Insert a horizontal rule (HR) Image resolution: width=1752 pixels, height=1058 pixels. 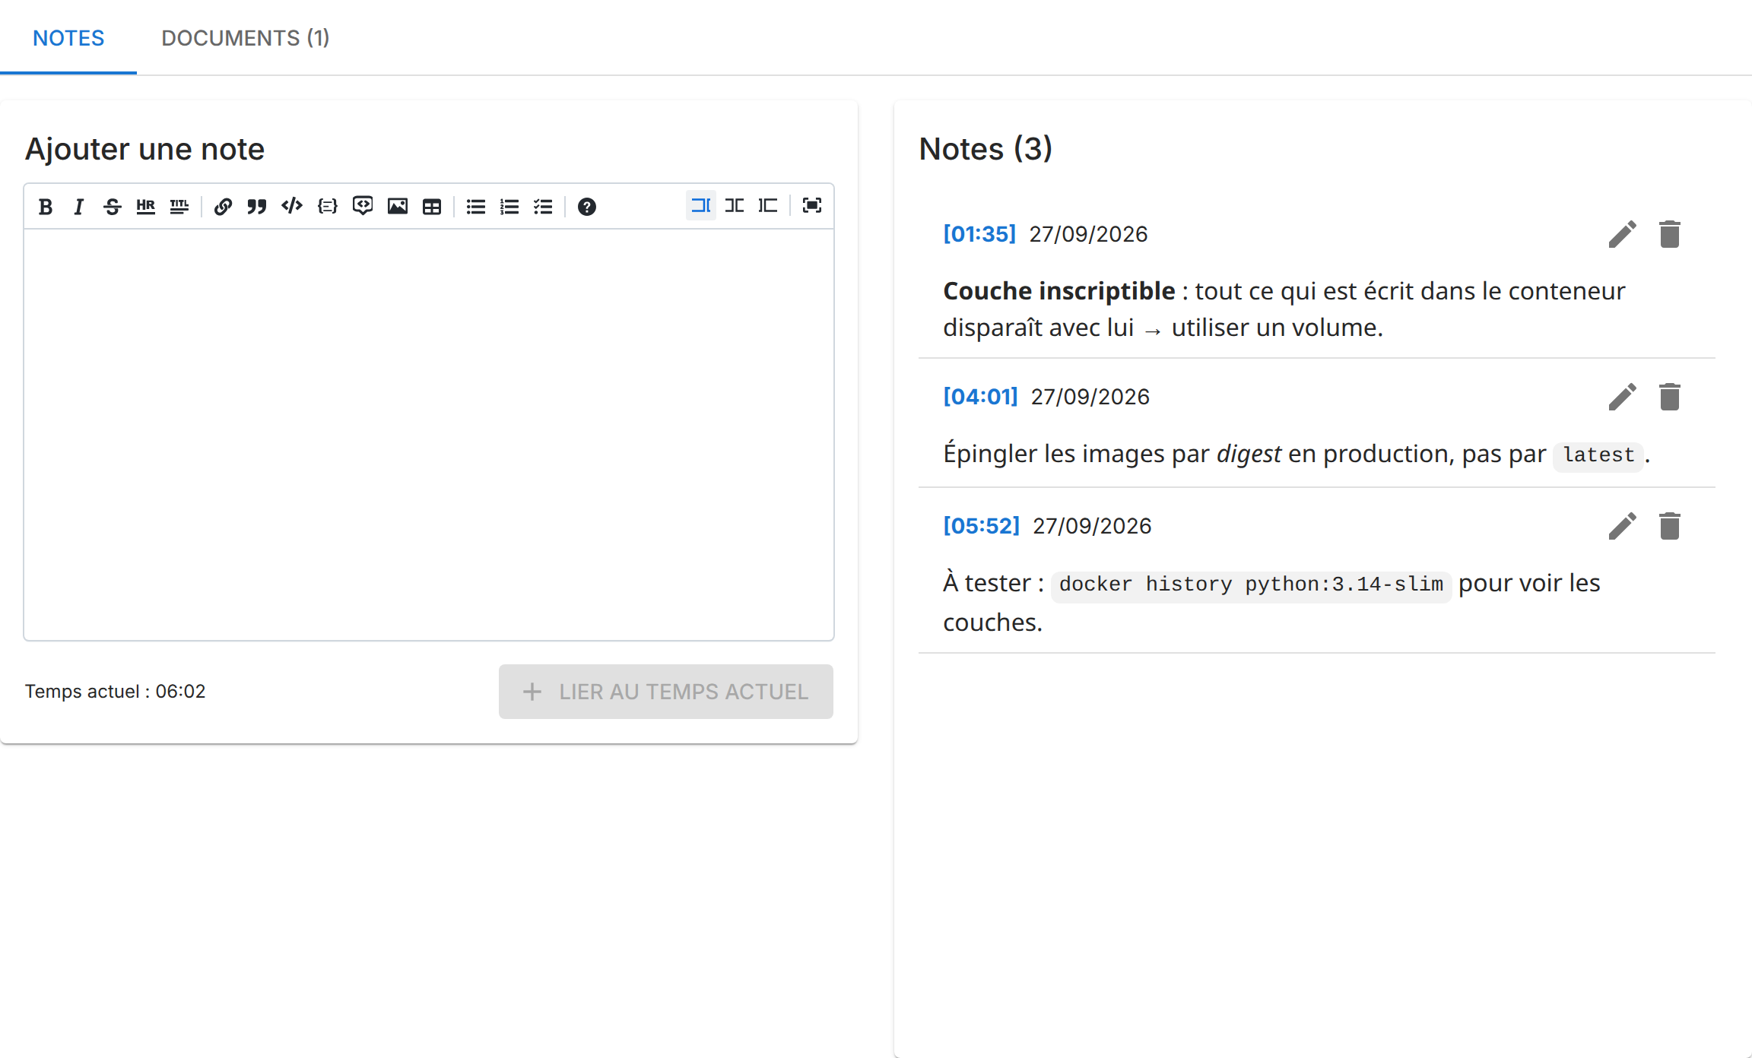(146, 206)
